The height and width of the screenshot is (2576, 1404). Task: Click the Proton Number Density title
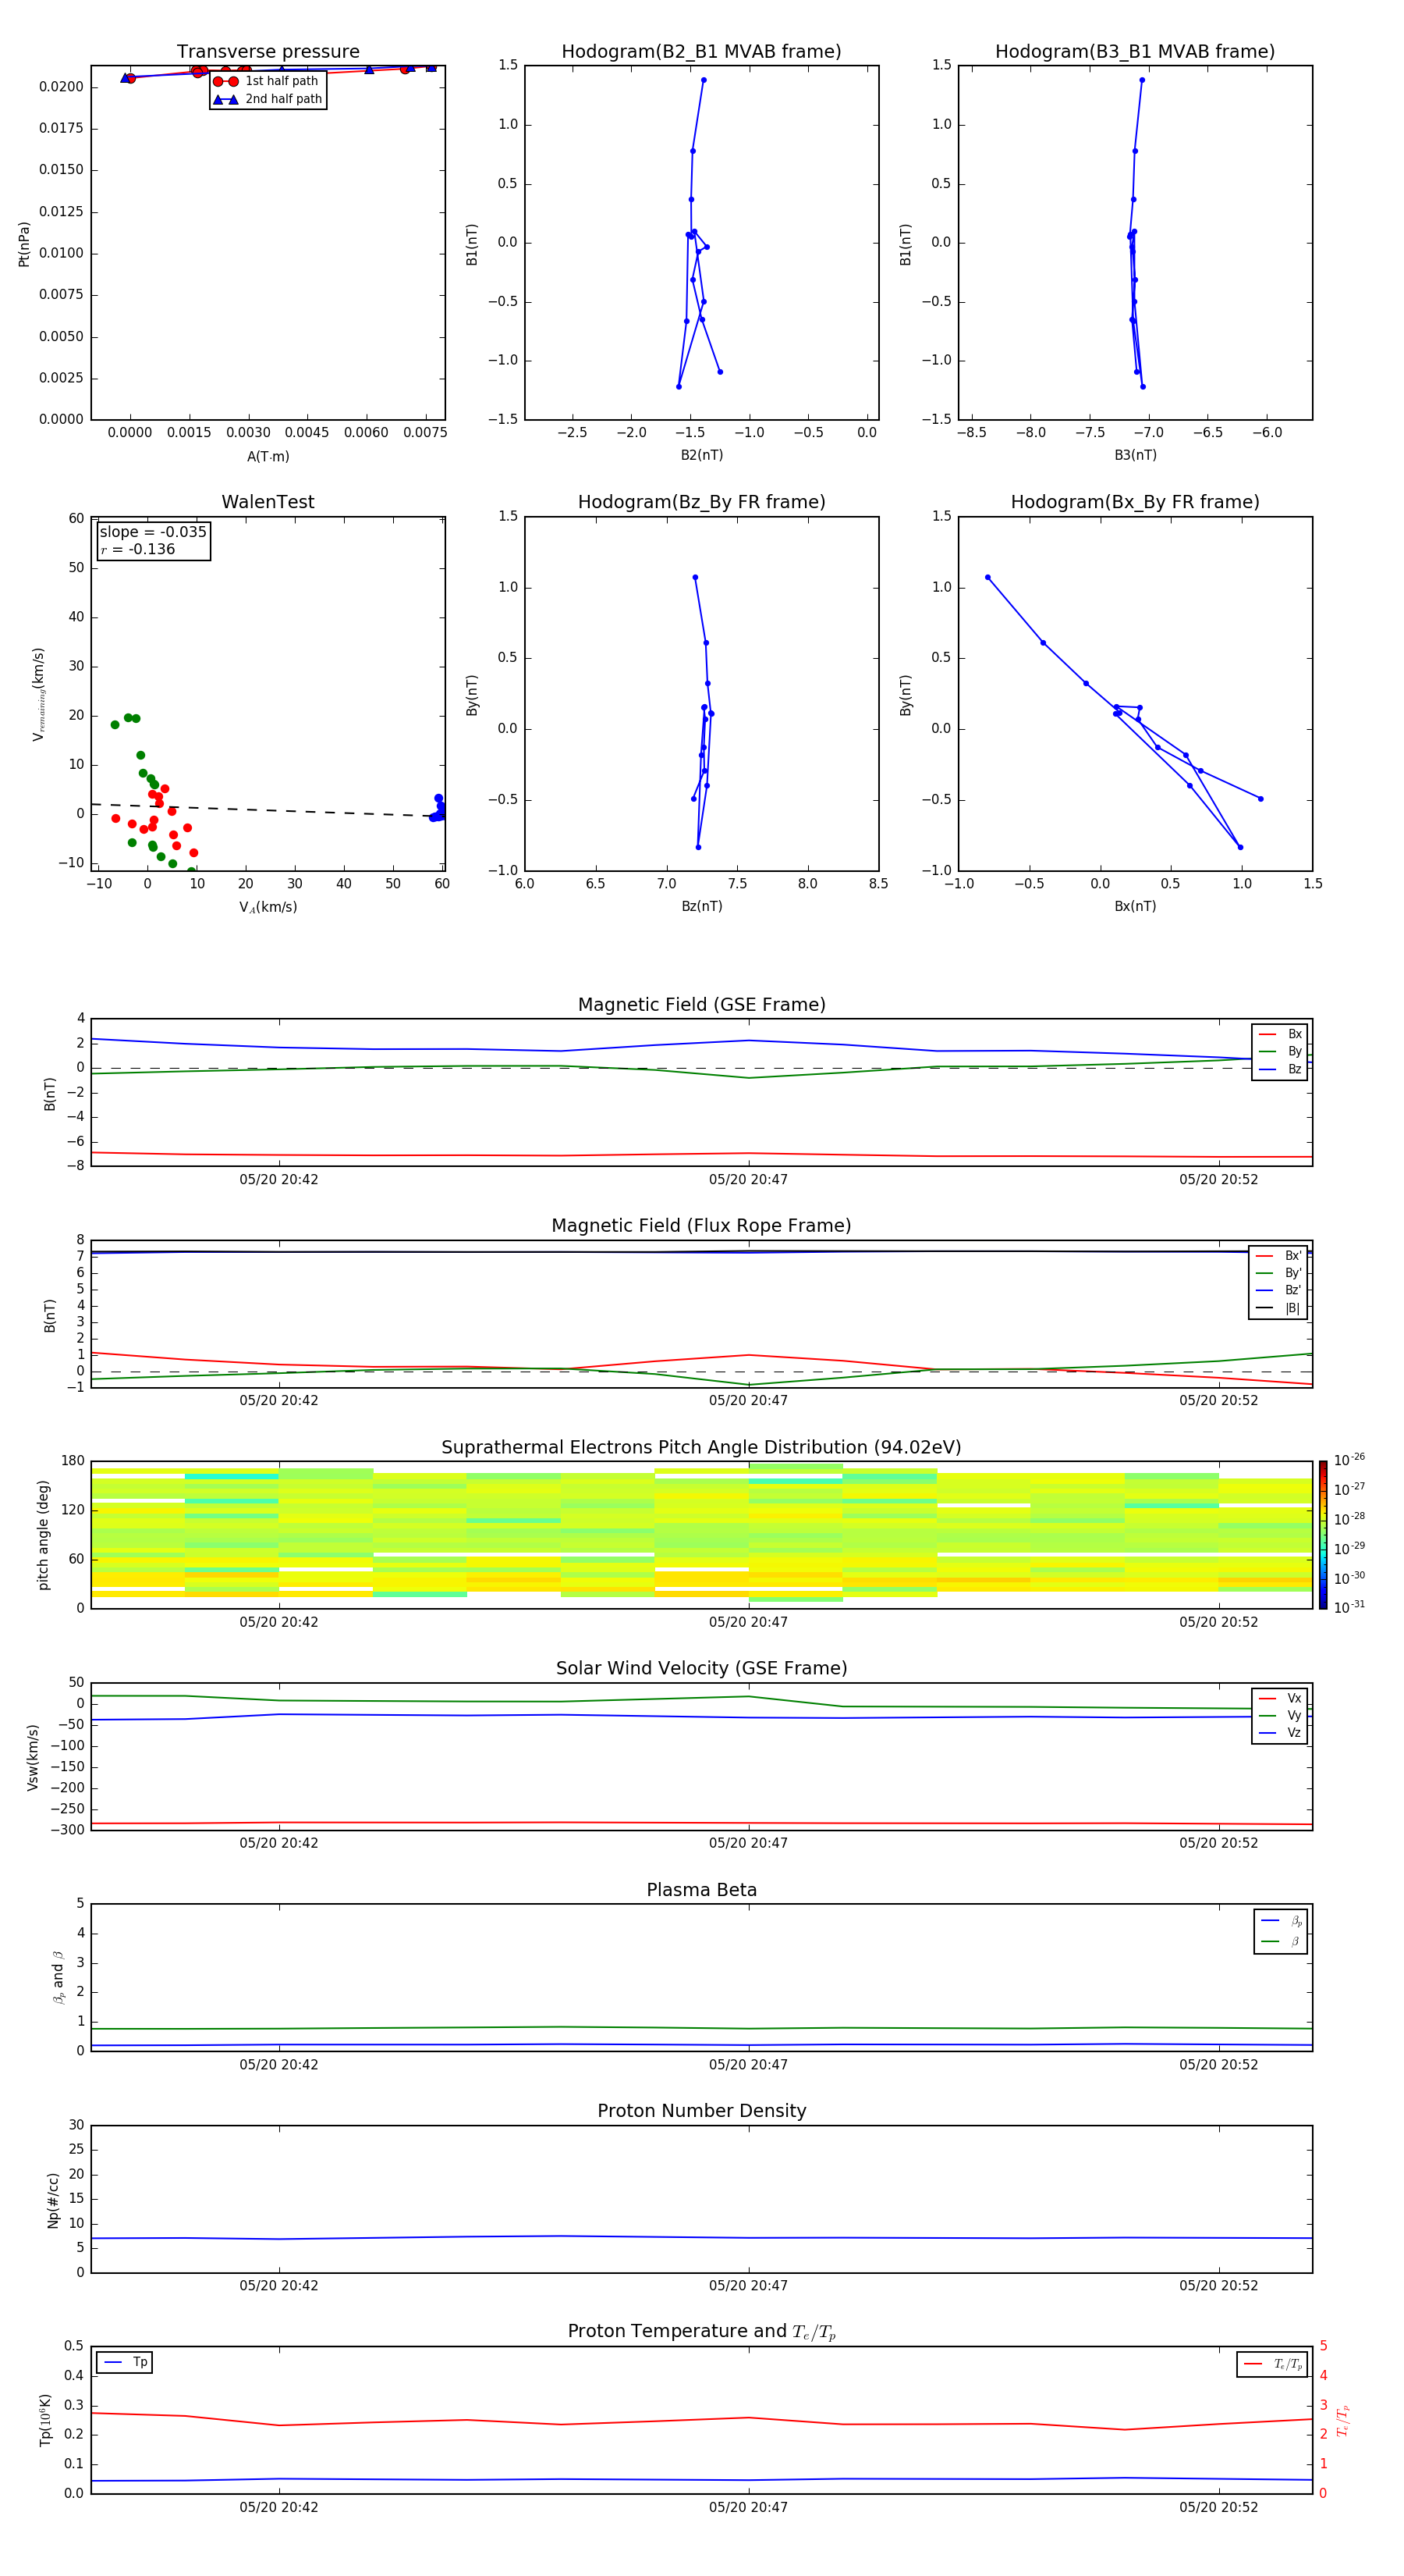(701, 2111)
